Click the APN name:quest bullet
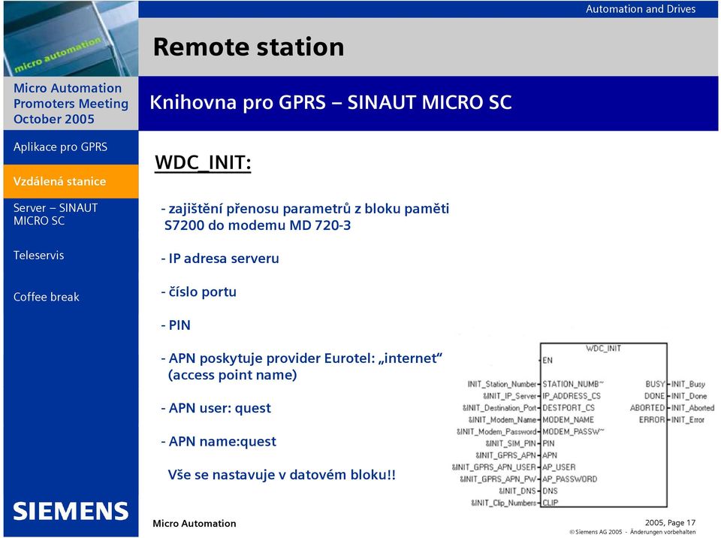721x538 pixels. tap(219, 442)
